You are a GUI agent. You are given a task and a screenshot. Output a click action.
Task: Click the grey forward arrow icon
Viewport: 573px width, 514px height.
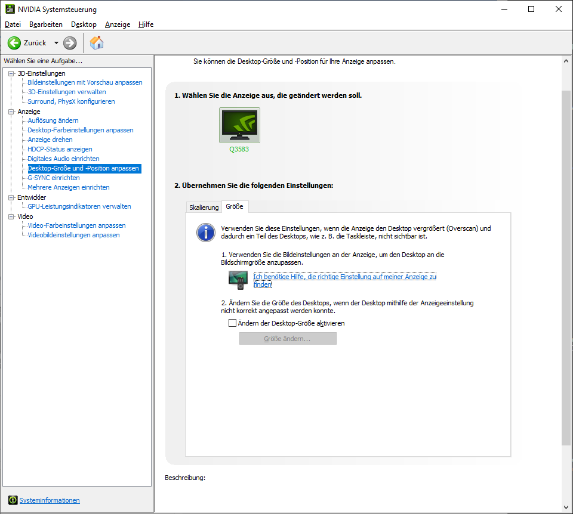coord(70,43)
